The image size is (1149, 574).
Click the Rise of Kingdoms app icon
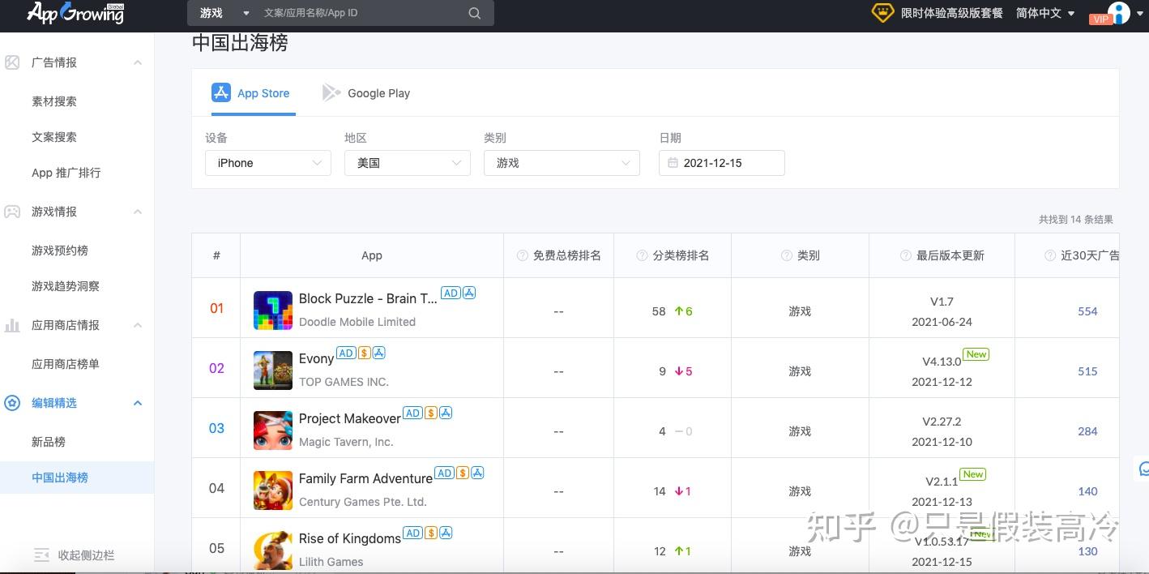coord(272,549)
